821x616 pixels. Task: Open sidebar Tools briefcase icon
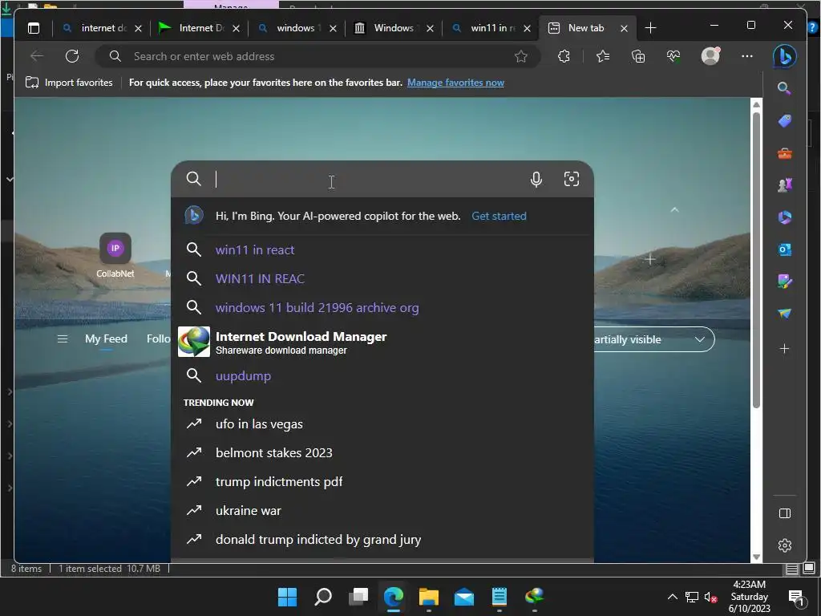click(784, 153)
